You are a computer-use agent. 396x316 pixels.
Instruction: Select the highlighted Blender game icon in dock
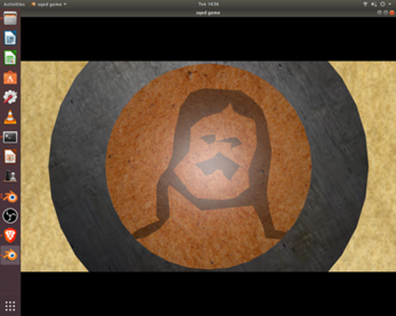pyautogui.click(x=10, y=255)
